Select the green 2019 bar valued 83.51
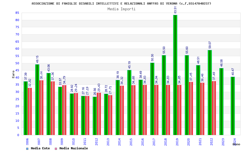243x162 pixels. [x=175, y=75]
